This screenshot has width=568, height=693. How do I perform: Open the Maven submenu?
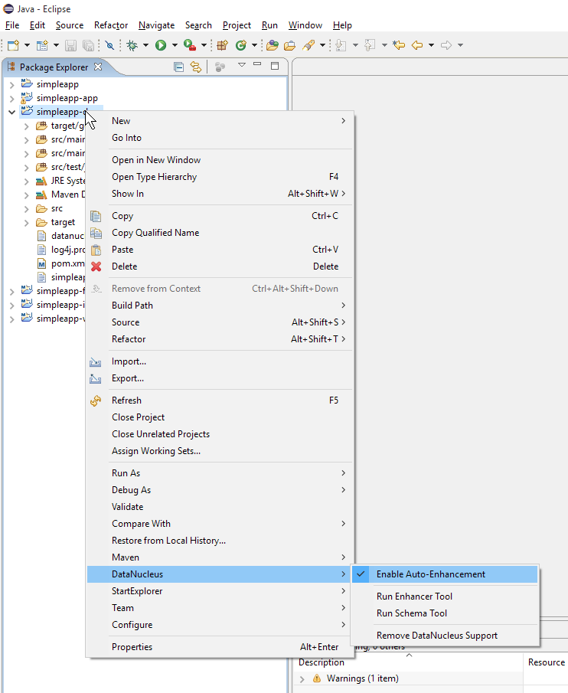pos(220,557)
